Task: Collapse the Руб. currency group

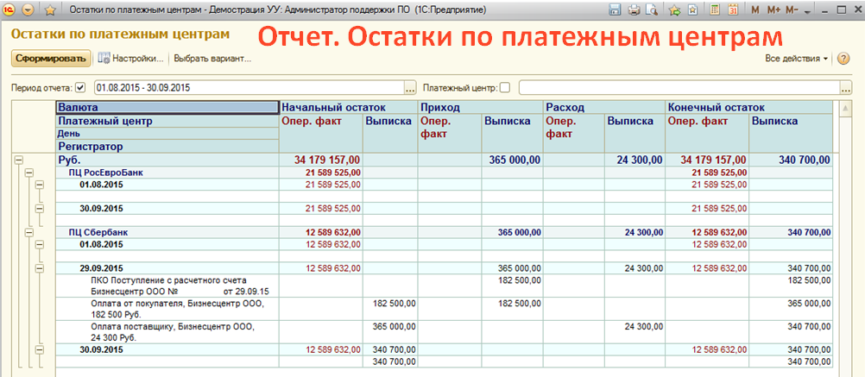Action: click(x=17, y=160)
